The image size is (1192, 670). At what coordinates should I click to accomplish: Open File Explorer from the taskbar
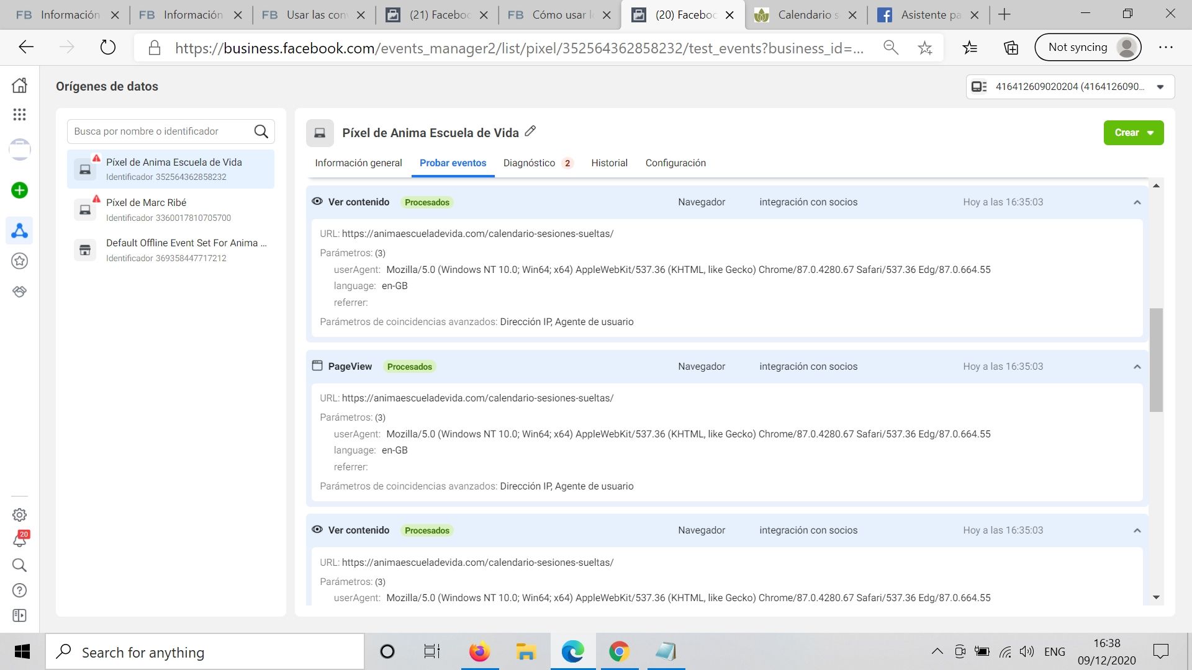(x=526, y=652)
